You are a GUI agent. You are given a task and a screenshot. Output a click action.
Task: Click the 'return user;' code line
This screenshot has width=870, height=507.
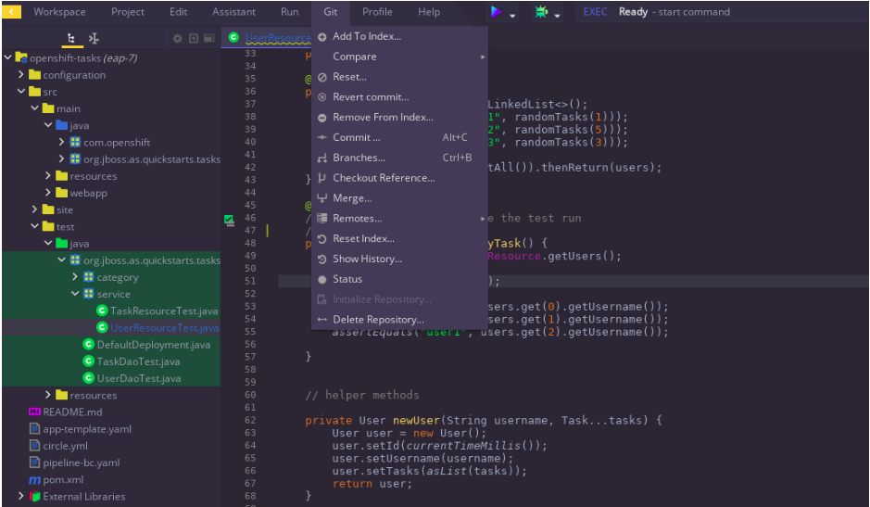click(372, 484)
